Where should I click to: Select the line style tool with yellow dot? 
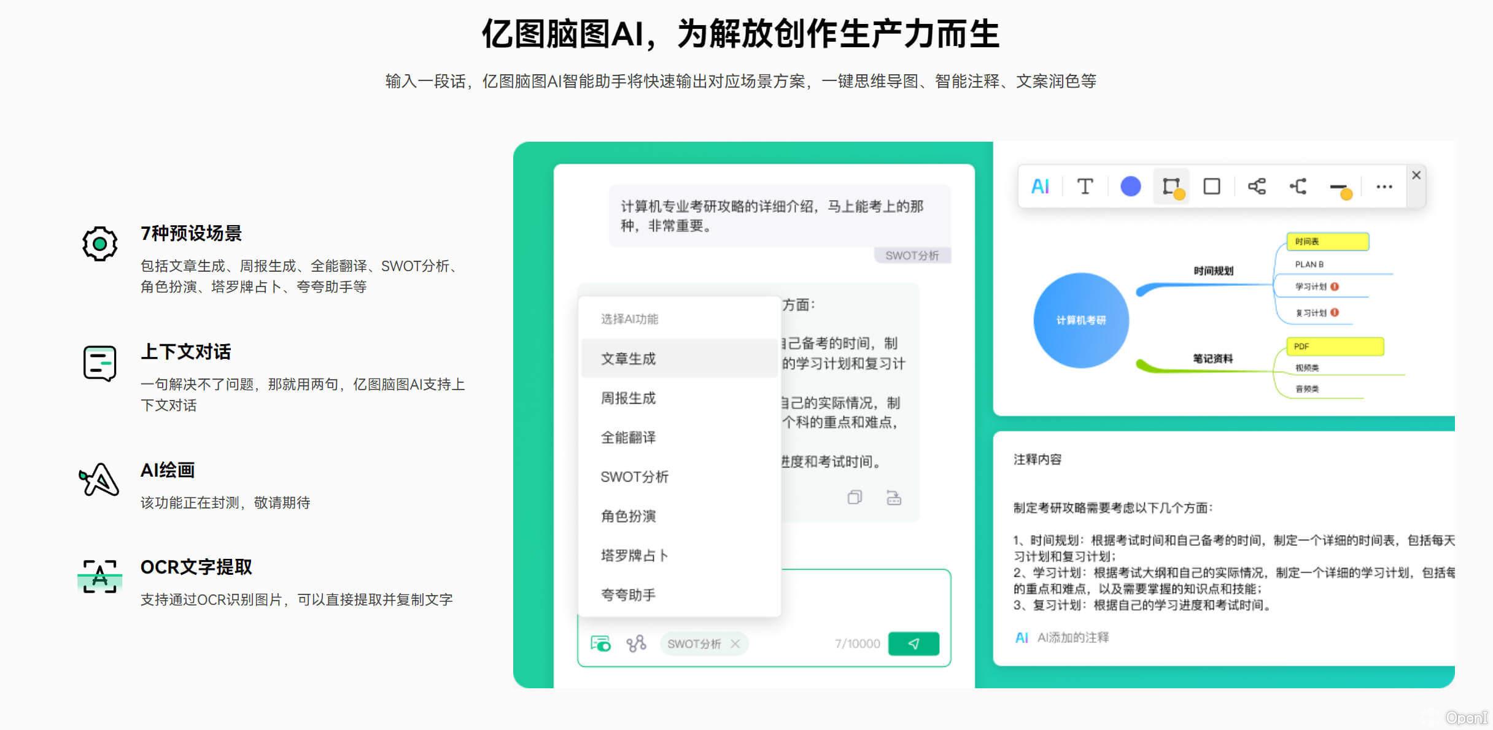1340,187
